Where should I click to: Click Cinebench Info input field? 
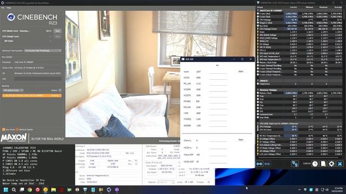[x=38, y=79]
